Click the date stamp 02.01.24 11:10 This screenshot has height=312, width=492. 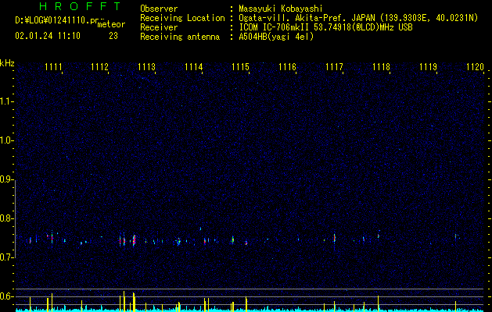point(48,36)
